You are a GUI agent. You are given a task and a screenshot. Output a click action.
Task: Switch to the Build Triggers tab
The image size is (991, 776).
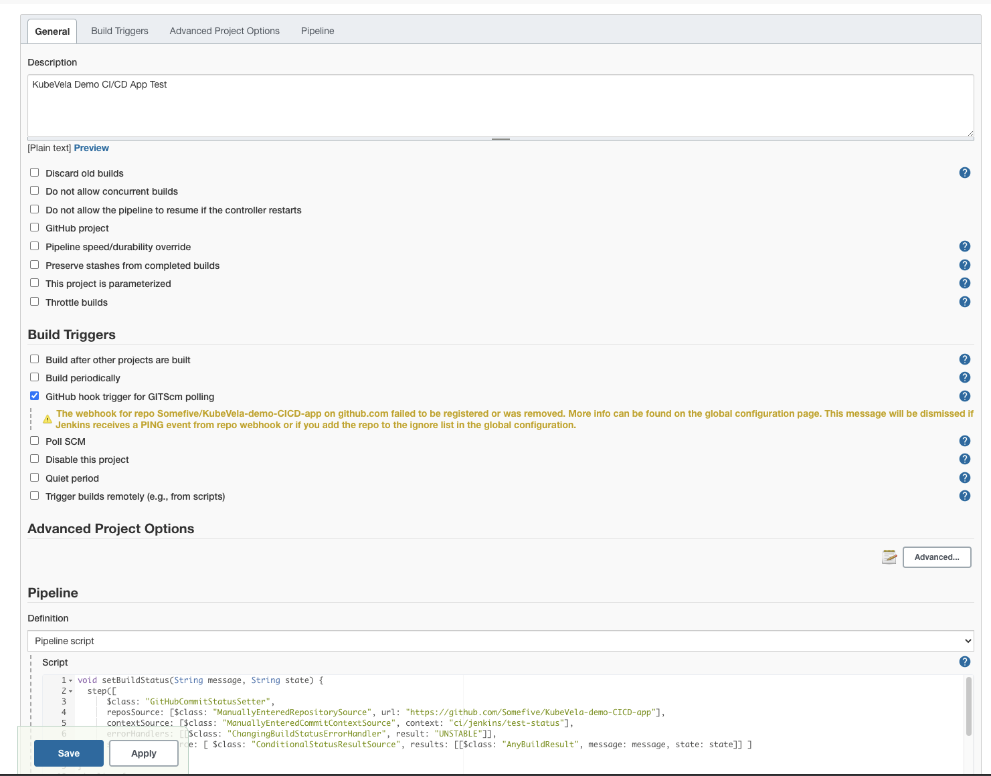[120, 31]
